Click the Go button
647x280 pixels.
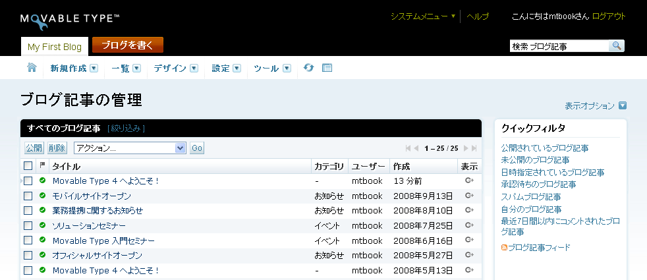(197, 148)
